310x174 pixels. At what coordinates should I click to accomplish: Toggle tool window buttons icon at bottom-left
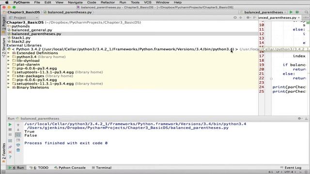(3, 172)
